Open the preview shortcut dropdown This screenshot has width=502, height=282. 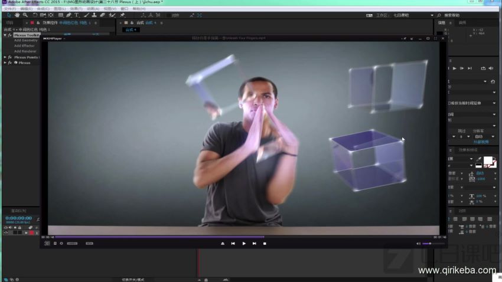click(x=485, y=81)
